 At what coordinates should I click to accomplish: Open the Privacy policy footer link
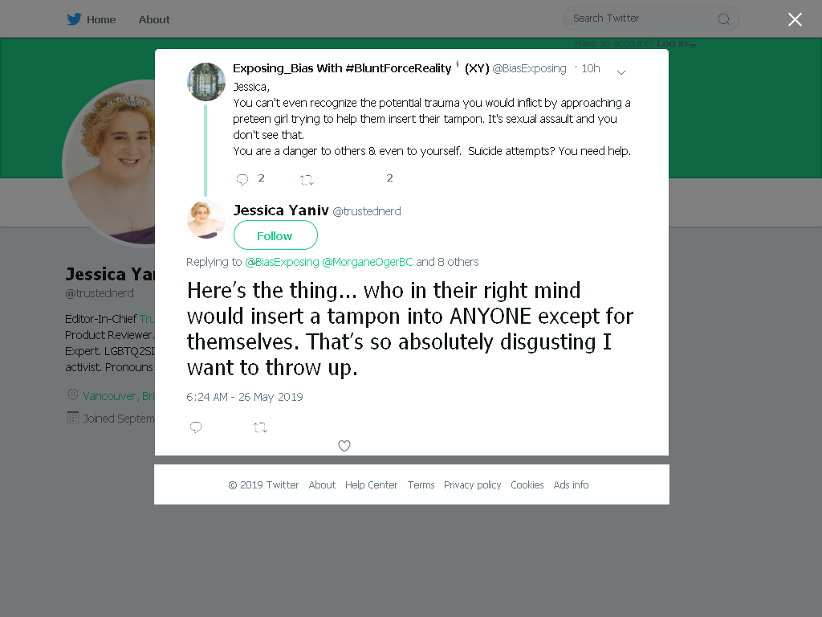pos(472,484)
